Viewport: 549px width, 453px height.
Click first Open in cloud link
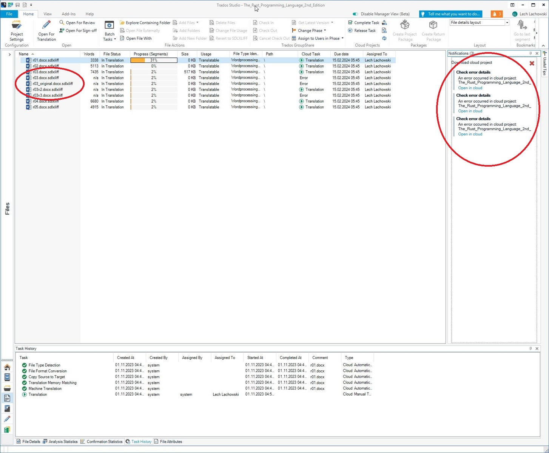(470, 88)
